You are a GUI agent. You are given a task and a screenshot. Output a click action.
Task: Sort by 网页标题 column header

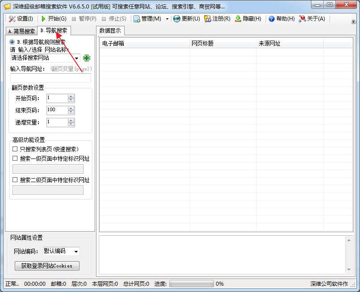(223, 43)
